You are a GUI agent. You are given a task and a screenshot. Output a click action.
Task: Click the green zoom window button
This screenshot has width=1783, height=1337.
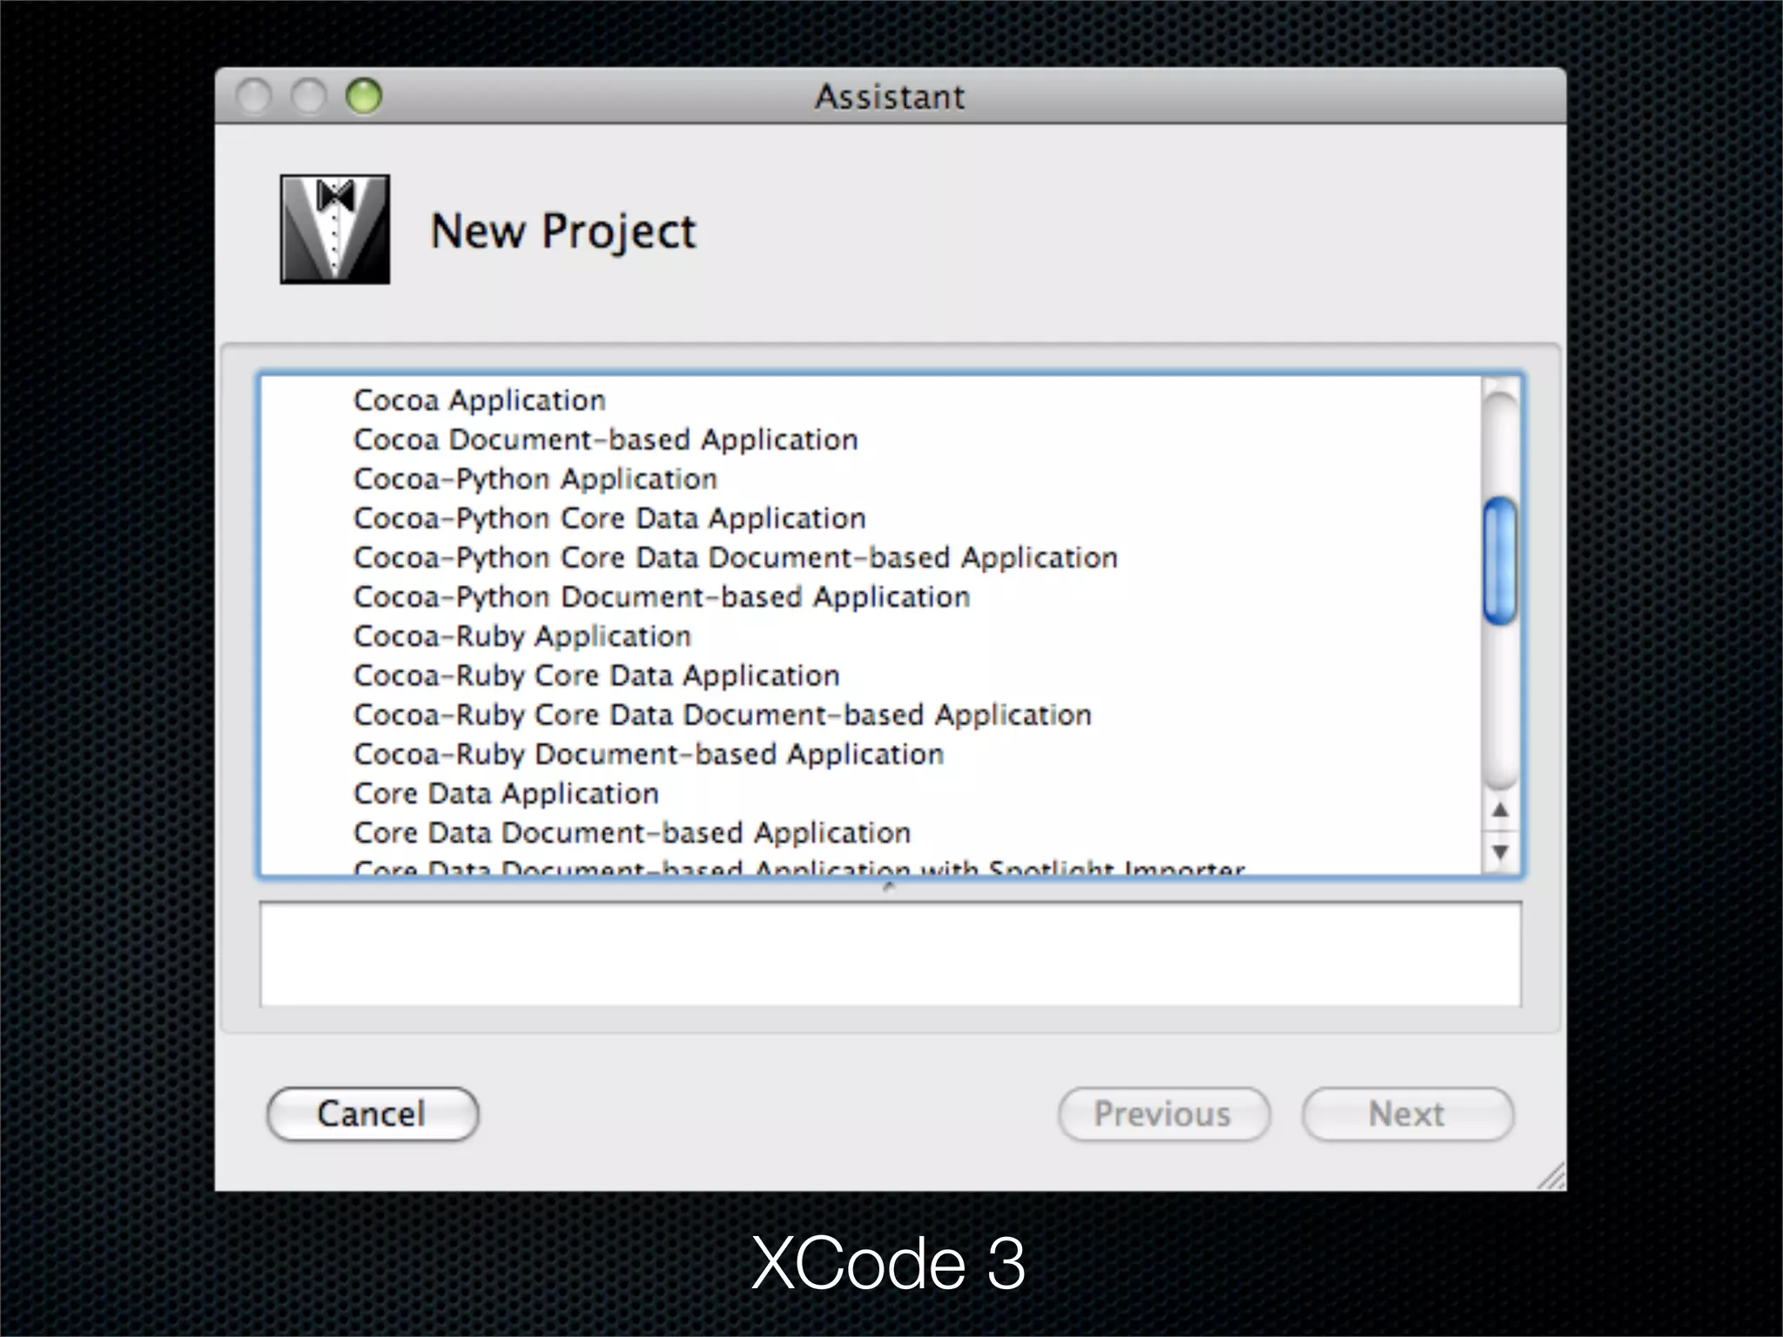click(x=364, y=96)
